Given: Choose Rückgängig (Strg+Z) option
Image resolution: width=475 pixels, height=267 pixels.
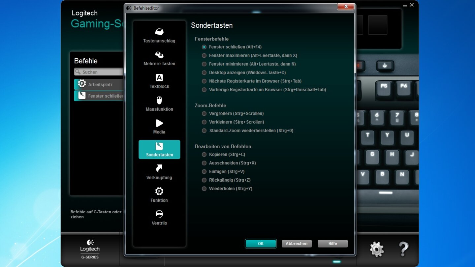Looking at the screenshot, I should pos(226,180).
